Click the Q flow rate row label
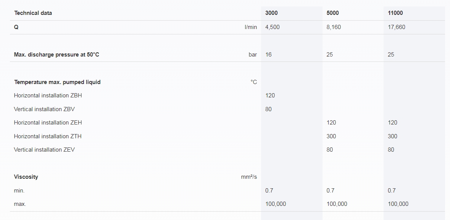The width and height of the screenshot is (450, 220). click(x=16, y=27)
